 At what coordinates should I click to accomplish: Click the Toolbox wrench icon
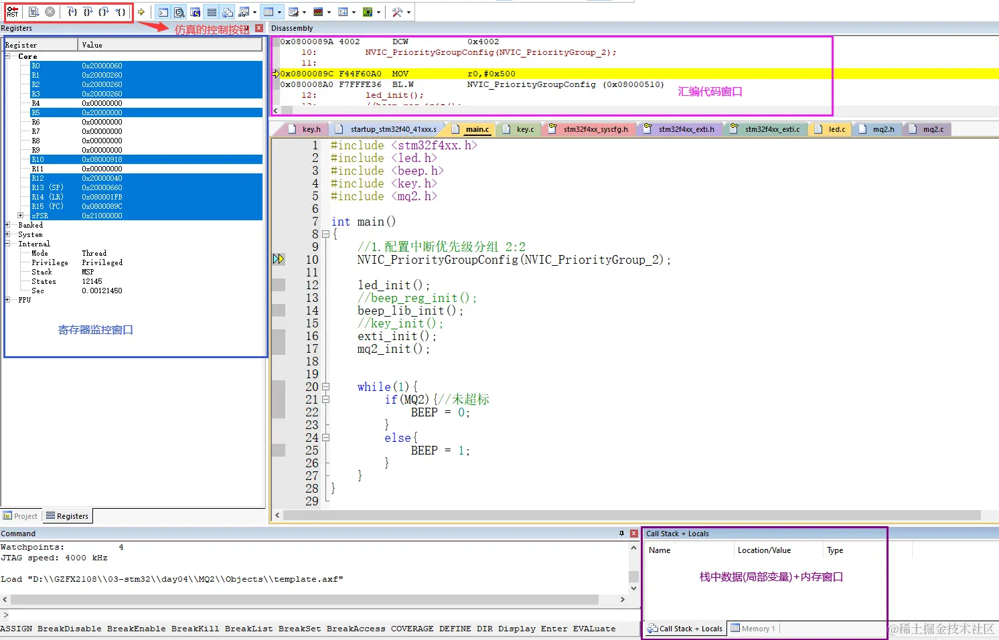point(398,12)
